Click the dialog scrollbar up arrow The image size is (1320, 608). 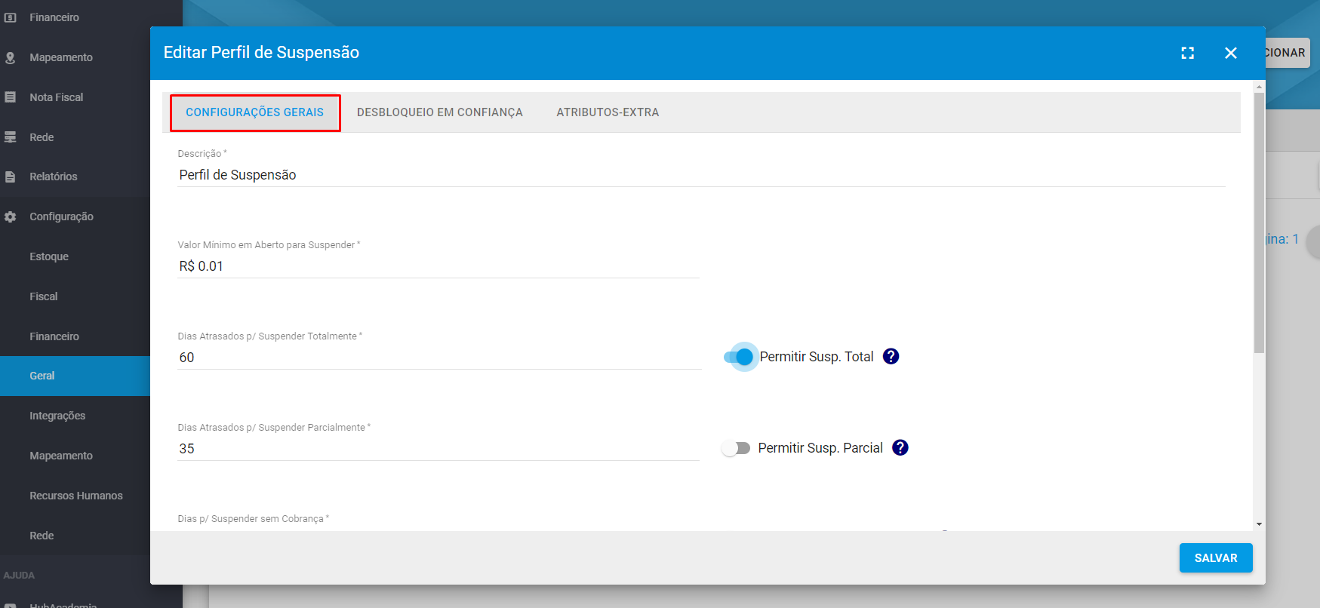pyautogui.click(x=1259, y=87)
